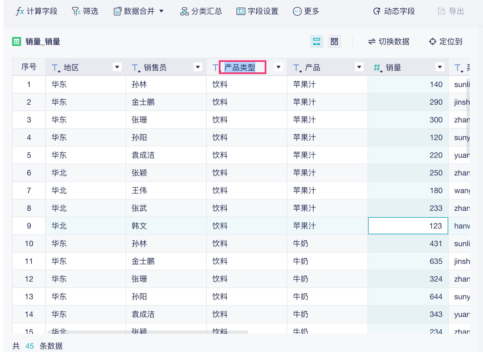
Task: Open the 地区 column dropdown arrow
Action: coord(117,67)
